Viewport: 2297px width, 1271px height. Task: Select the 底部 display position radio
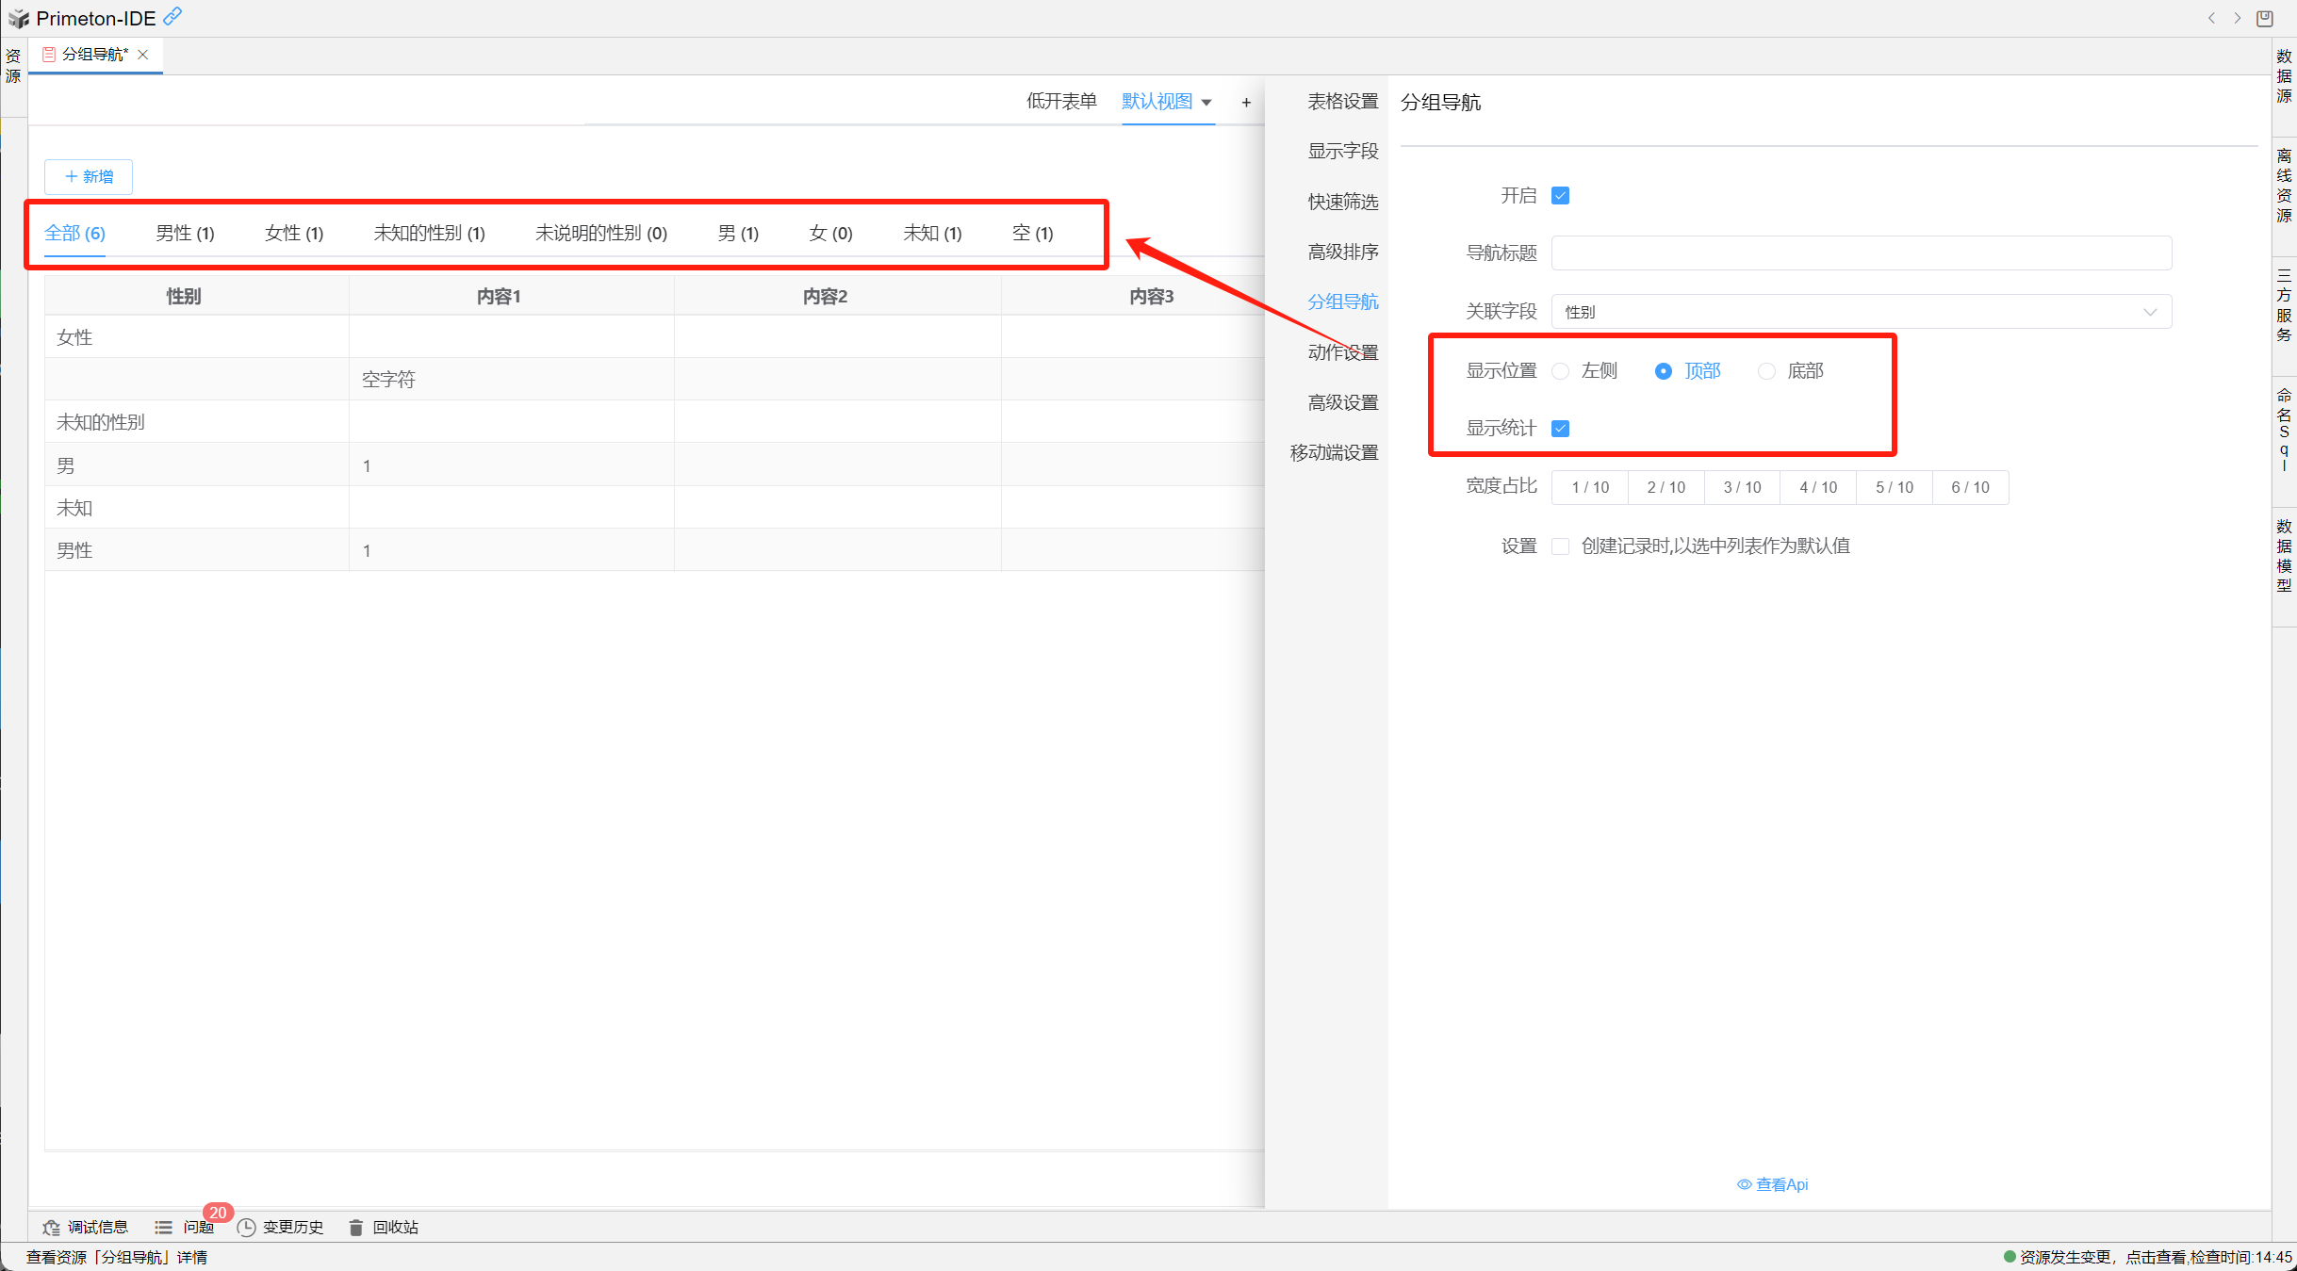click(1766, 371)
